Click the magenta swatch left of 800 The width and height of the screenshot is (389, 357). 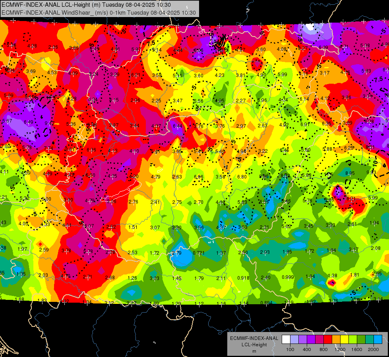[319, 340]
